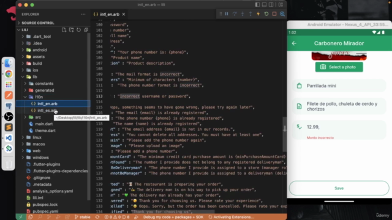392x220 pixels.
Task: Trigger Flutter Hot Reload lightning icon
Action: (258, 14)
